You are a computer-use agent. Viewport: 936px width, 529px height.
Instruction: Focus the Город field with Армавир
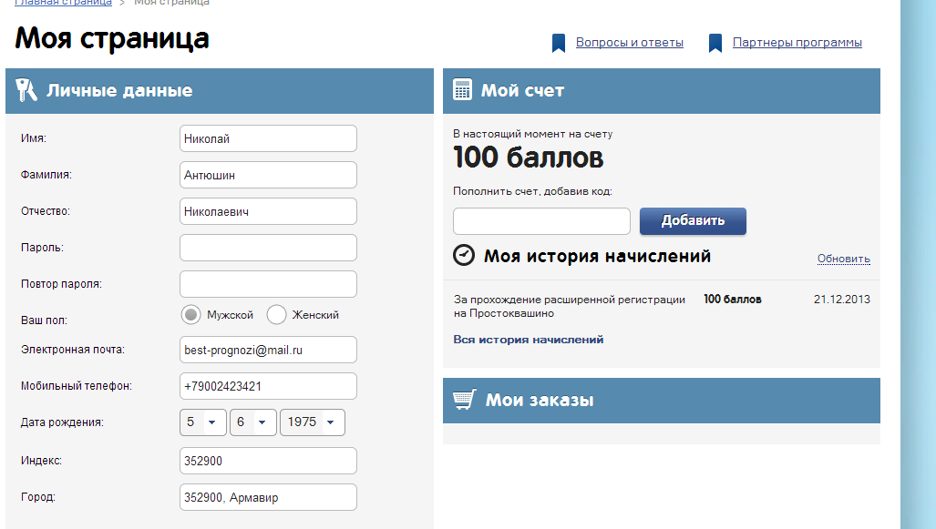[x=268, y=497]
